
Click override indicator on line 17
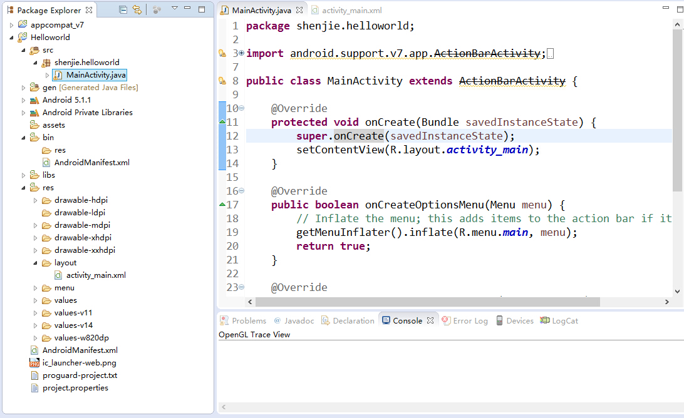pos(222,205)
